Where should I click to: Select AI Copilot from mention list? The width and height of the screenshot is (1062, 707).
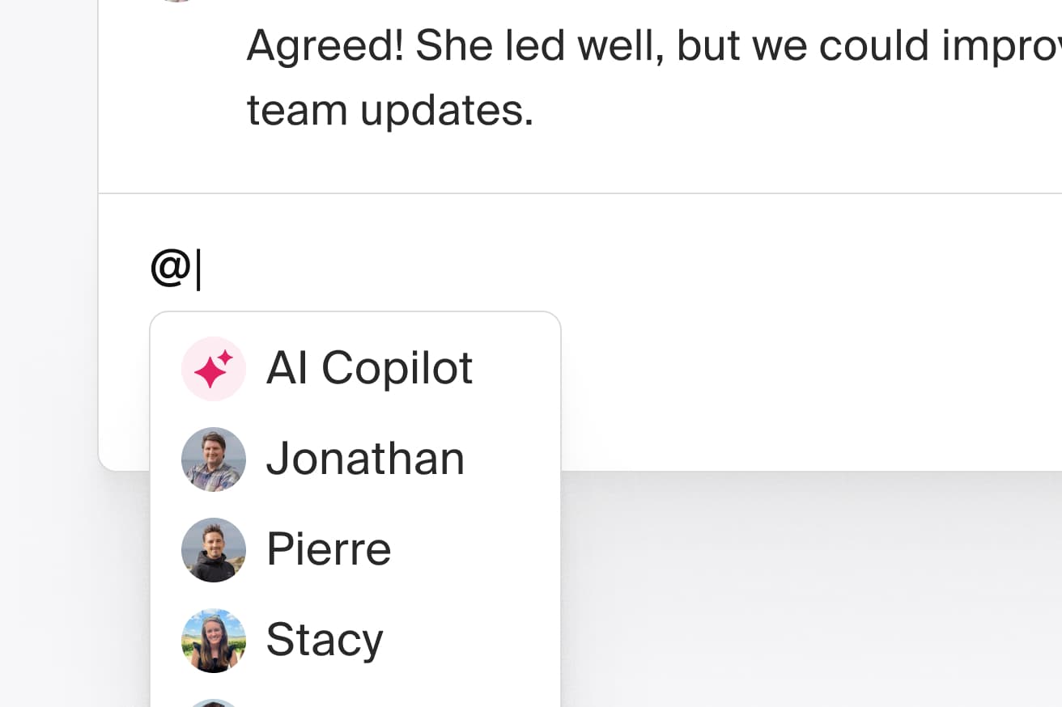[369, 369]
